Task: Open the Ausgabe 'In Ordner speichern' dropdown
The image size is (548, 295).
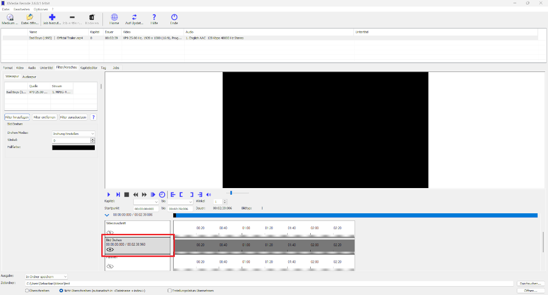Action: [46, 276]
